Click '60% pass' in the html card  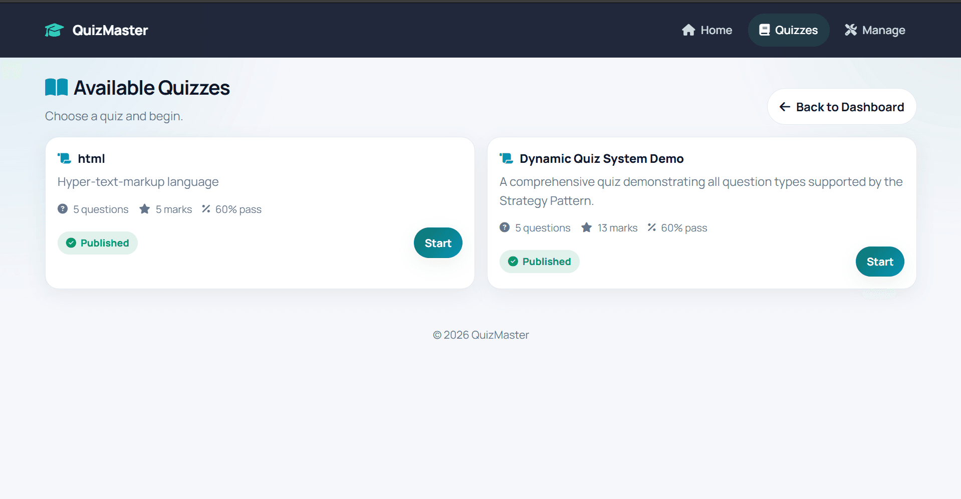(x=238, y=209)
